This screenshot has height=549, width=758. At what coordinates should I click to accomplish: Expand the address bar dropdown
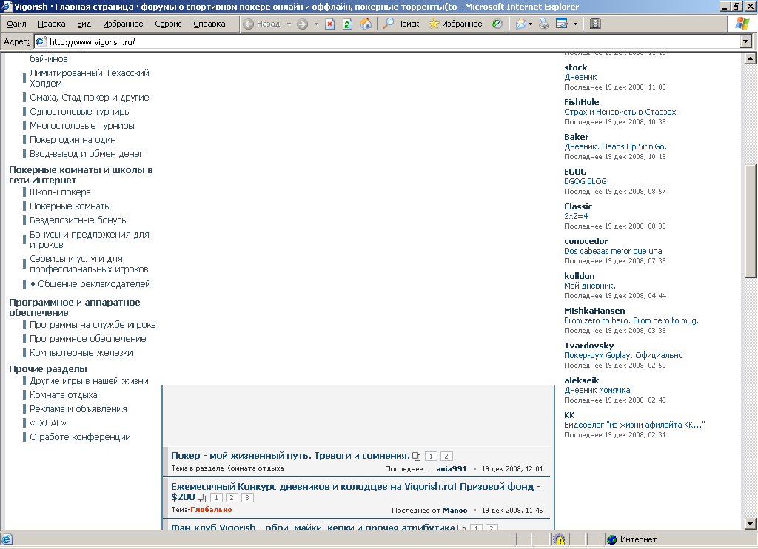[746, 42]
